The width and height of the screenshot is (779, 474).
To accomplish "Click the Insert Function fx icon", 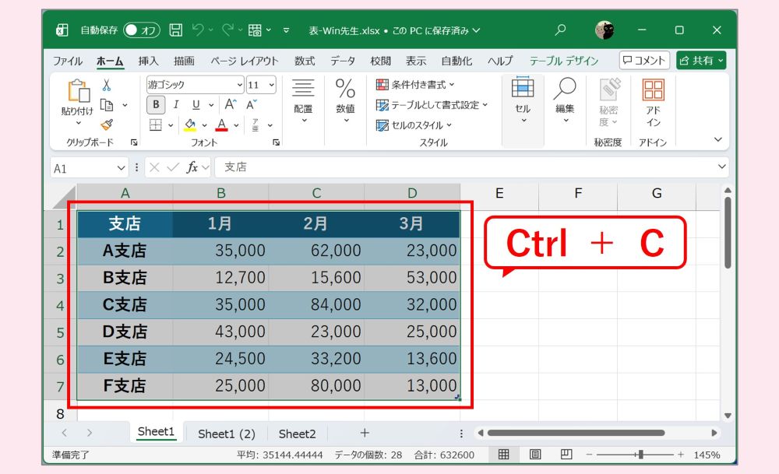I will point(192,168).
